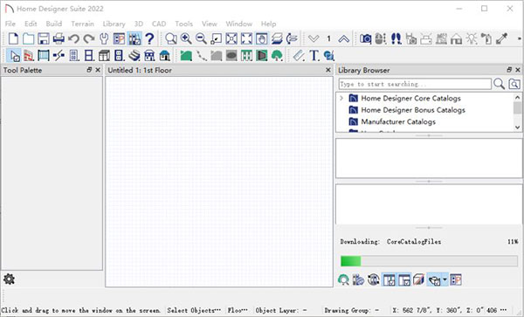Select the Door tool
This screenshot has height=317, width=524.
tap(74, 55)
